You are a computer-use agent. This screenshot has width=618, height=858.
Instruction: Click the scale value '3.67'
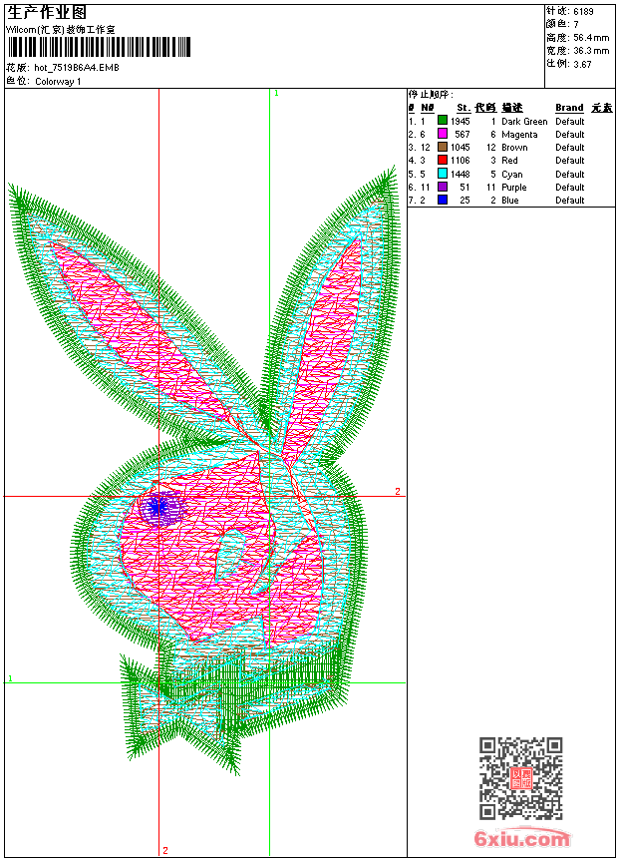click(582, 64)
